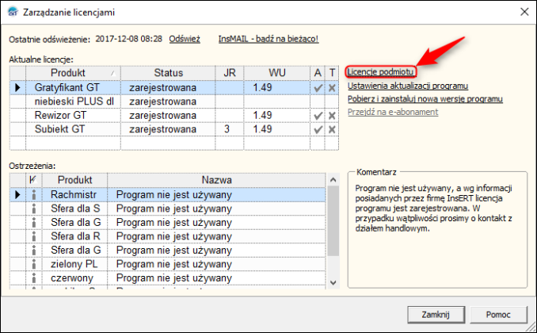This screenshot has height=333, width=537.
Task: Open Licencje podmiotu link
Action: pos(380,71)
